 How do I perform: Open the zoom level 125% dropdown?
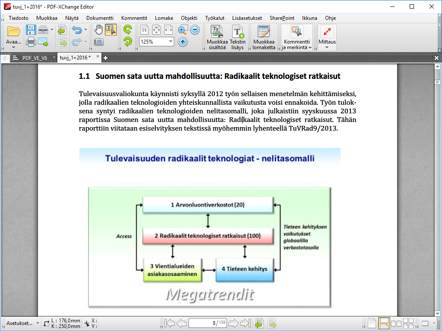pyautogui.click(x=170, y=42)
